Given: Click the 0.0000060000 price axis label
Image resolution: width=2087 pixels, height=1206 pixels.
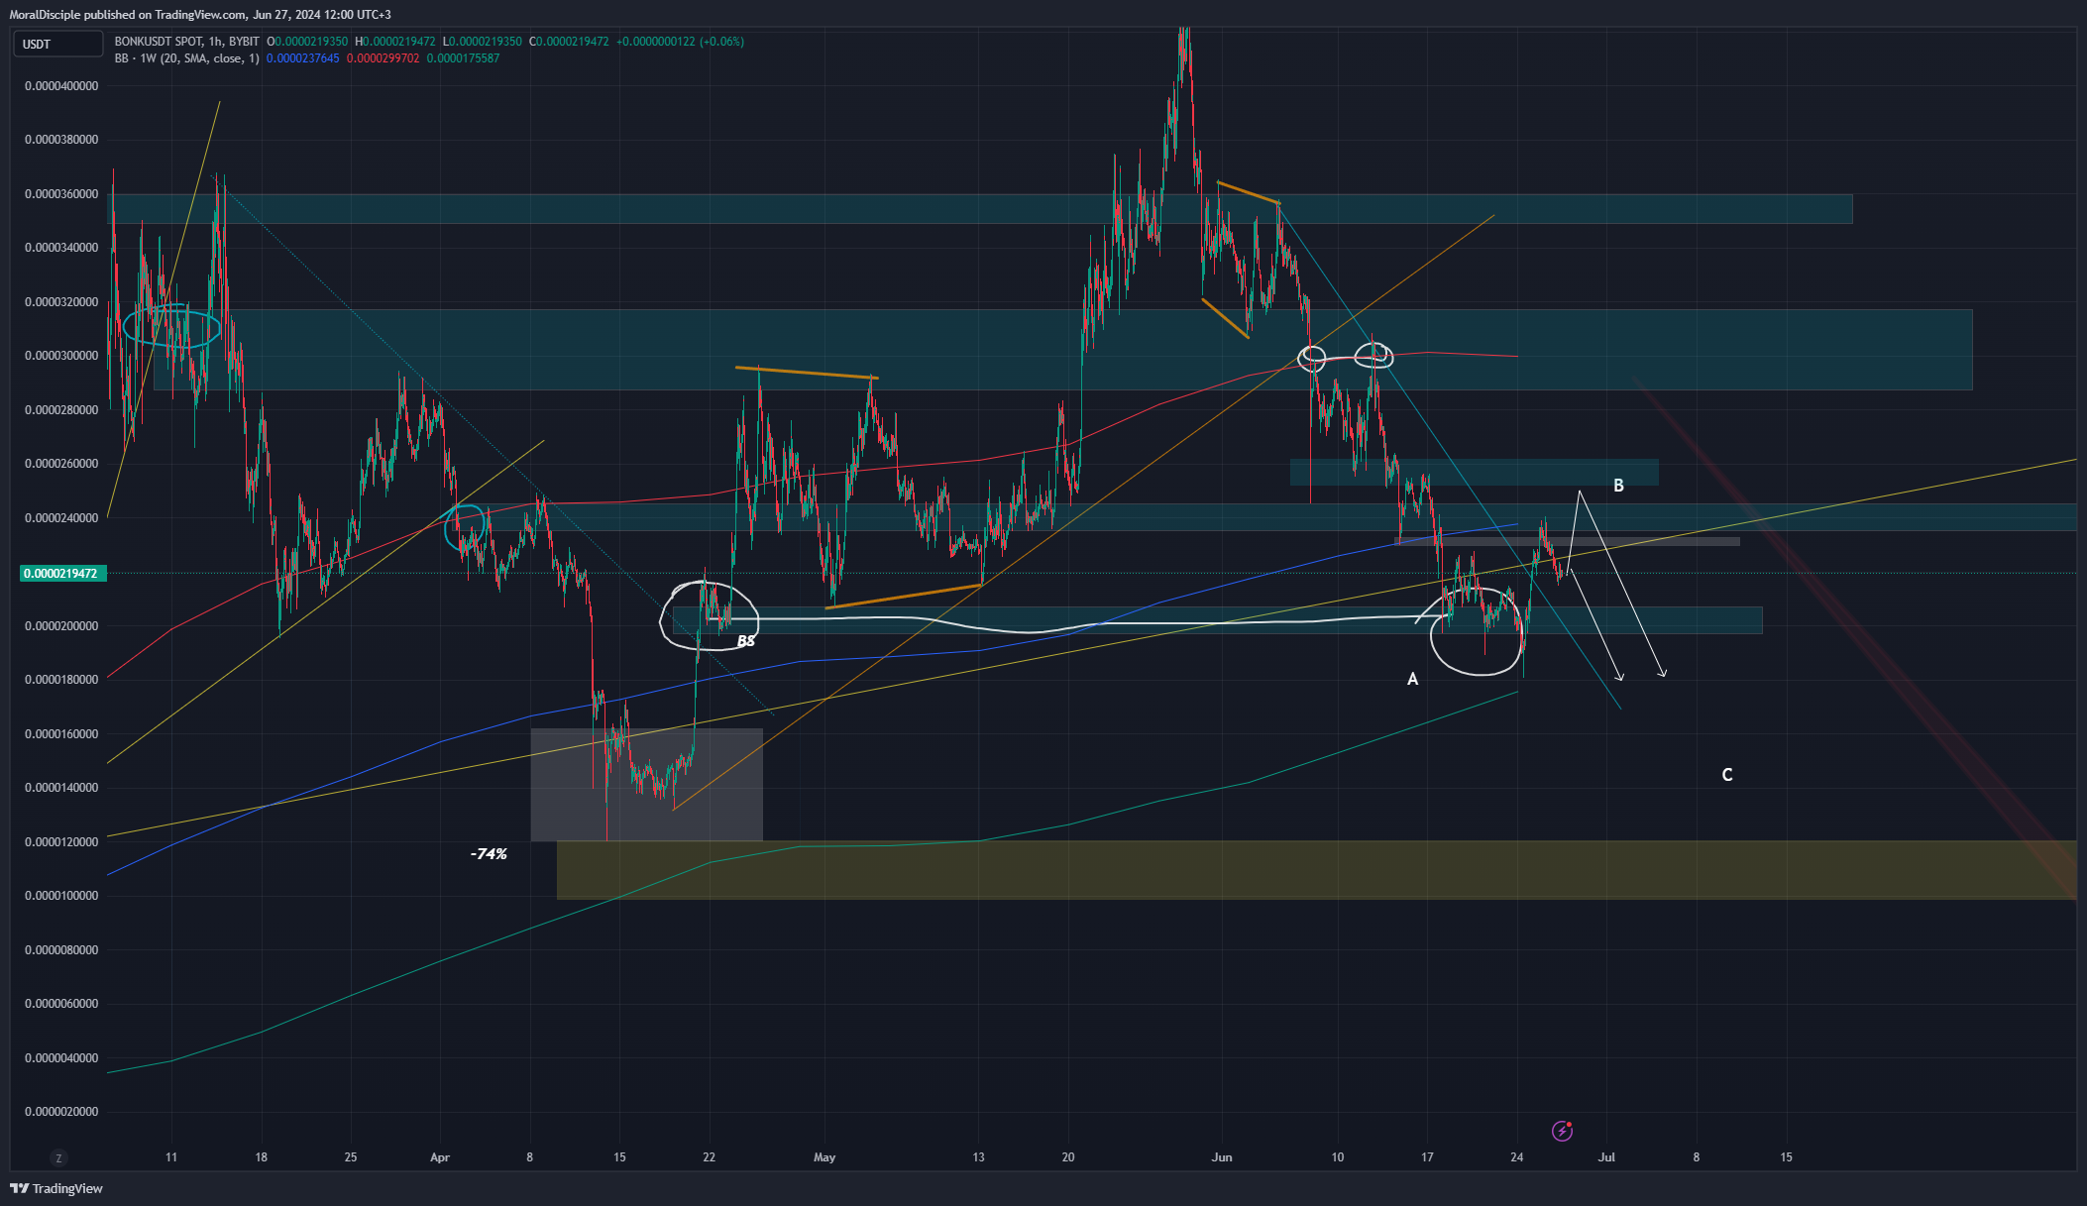Looking at the screenshot, I should pos(61,1004).
